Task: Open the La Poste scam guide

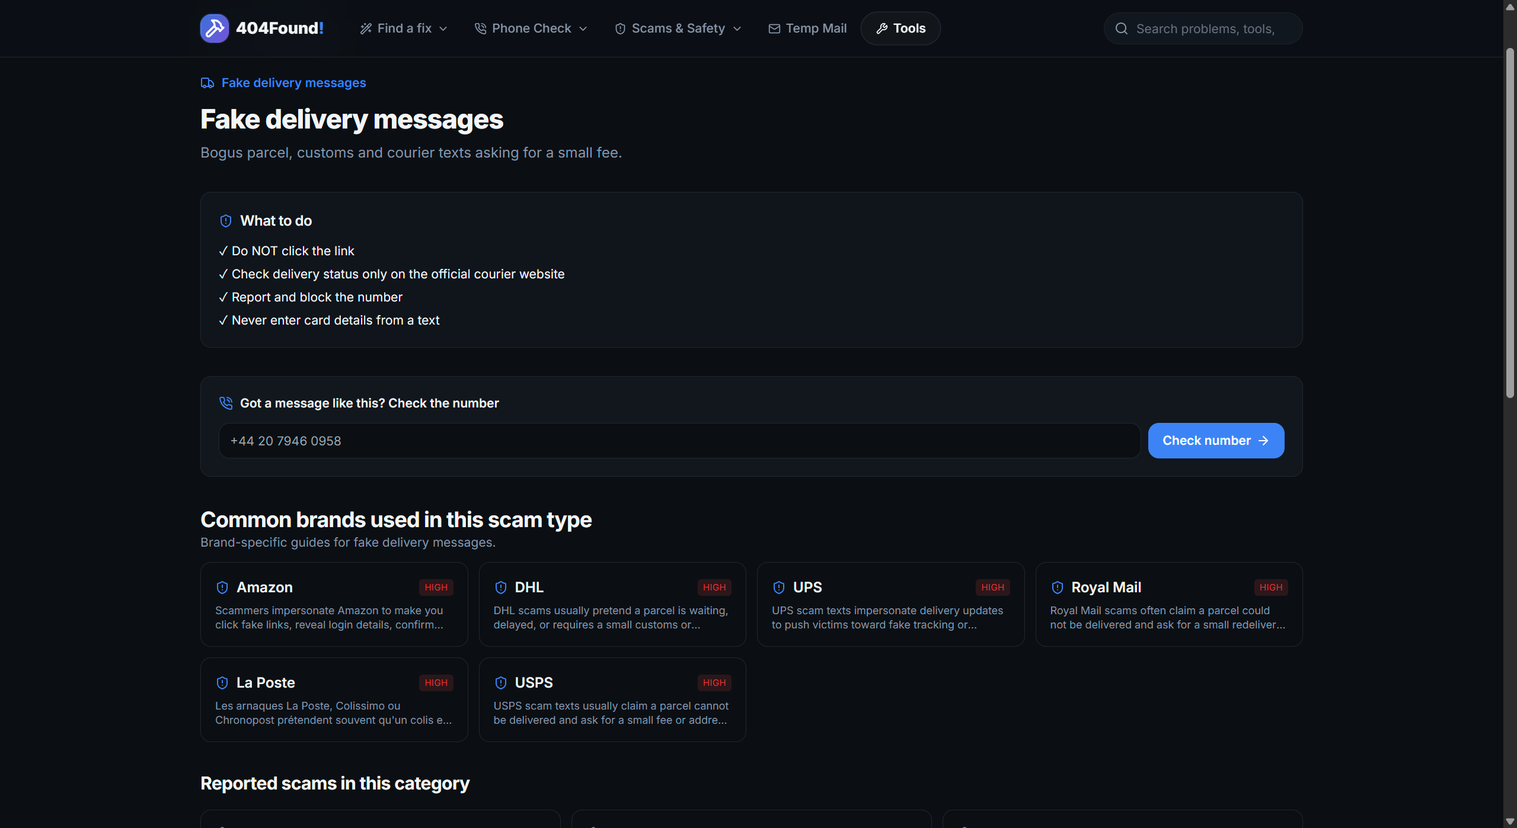Action: [334, 699]
